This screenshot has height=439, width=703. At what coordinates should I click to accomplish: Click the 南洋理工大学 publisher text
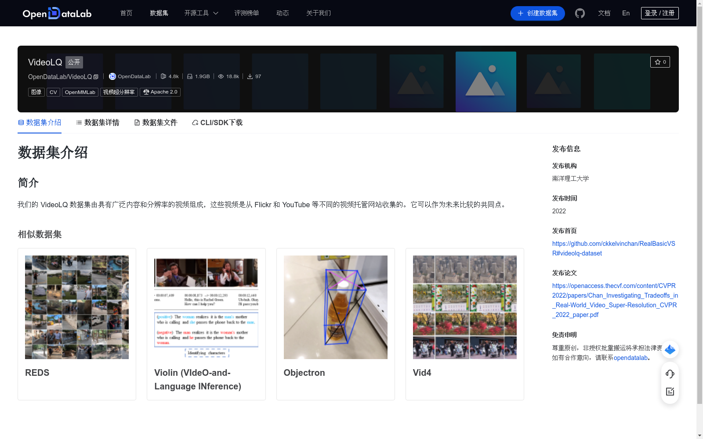coord(570,179)
